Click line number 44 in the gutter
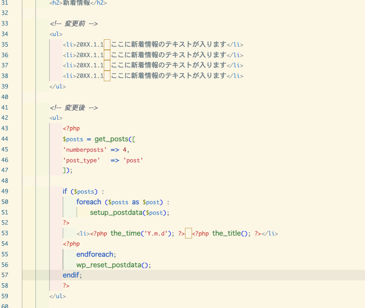Image resolution: width=365 pixels, height=308 pixels. (x=5, y=139)
